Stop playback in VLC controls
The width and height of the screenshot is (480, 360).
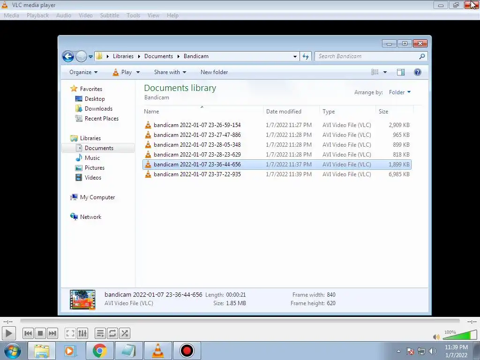point(40,333)
